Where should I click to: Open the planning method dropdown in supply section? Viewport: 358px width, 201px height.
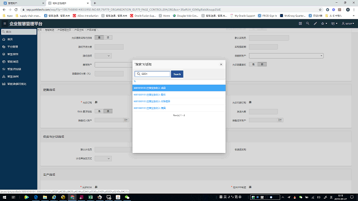click(103, 159)
